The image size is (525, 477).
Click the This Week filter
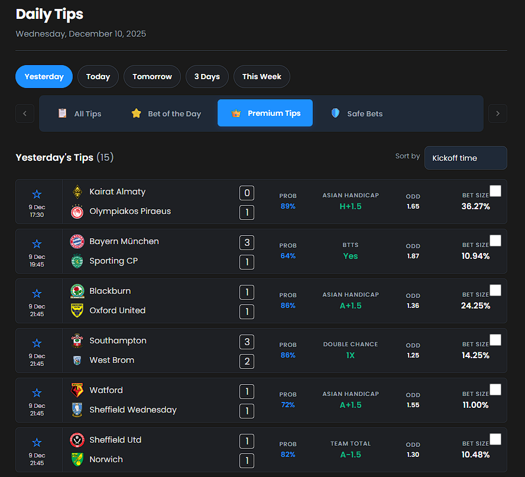pyautogui.click(x=261, y=76)
